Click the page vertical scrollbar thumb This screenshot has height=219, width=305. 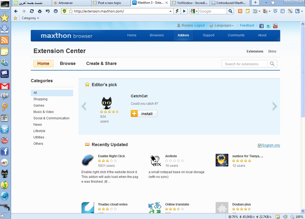(x=302, y=72)
